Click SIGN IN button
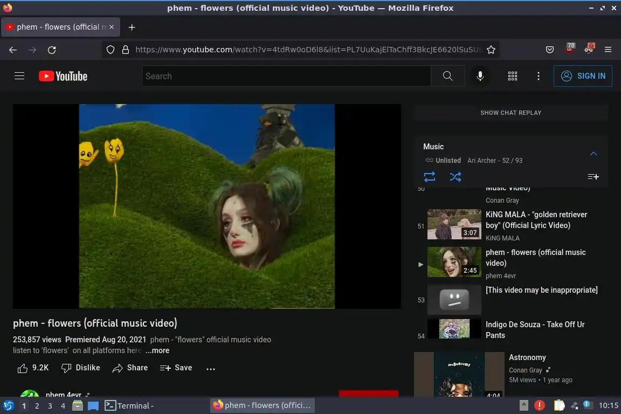621x414 pixels. [x=583, y=76]
